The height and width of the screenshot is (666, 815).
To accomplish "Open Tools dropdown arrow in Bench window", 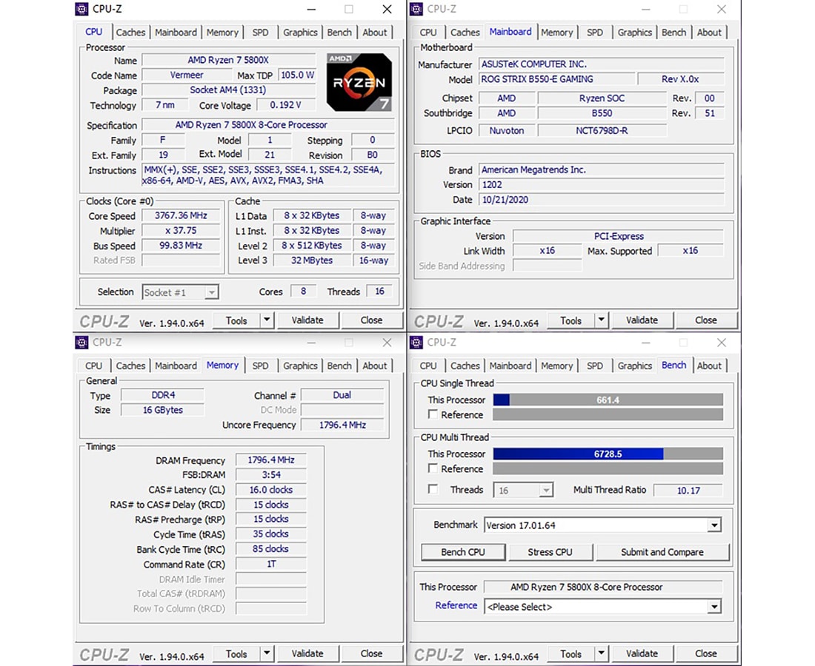I will pyautogui.click(x=602, y=653).
